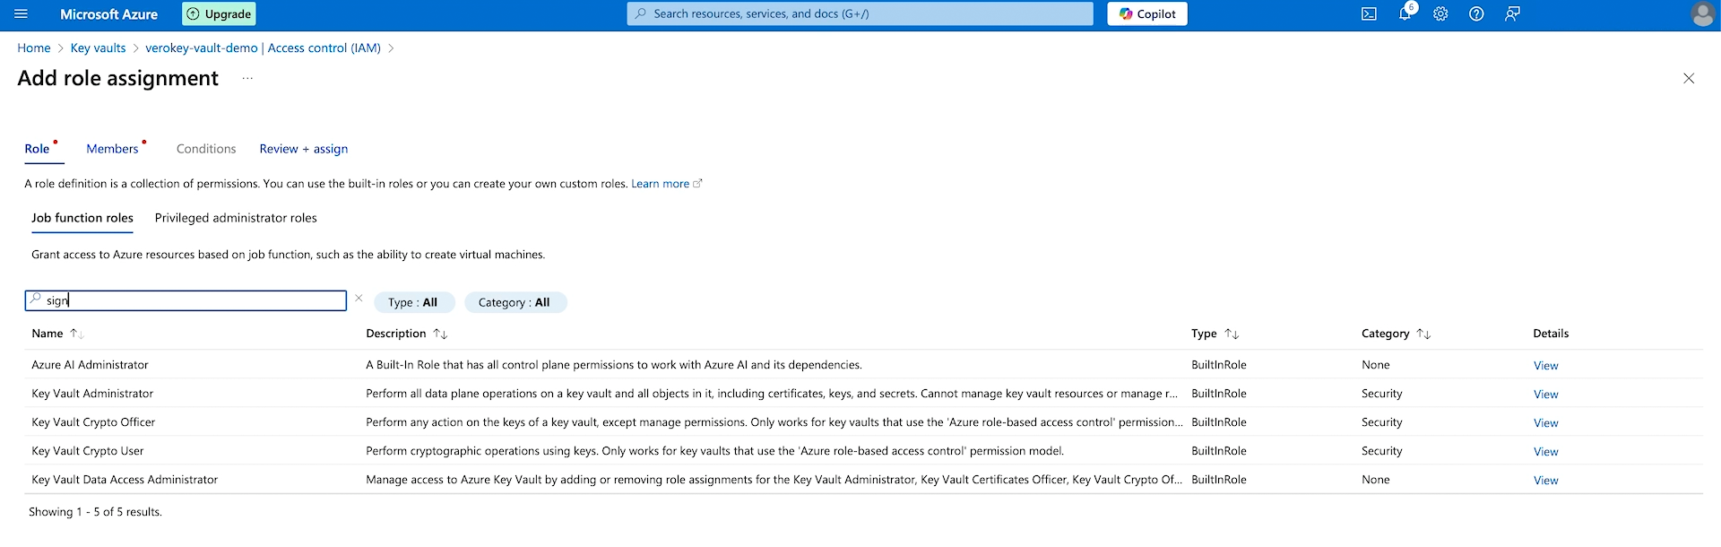Click the Feedback icon in header

tap(1512, 14)
